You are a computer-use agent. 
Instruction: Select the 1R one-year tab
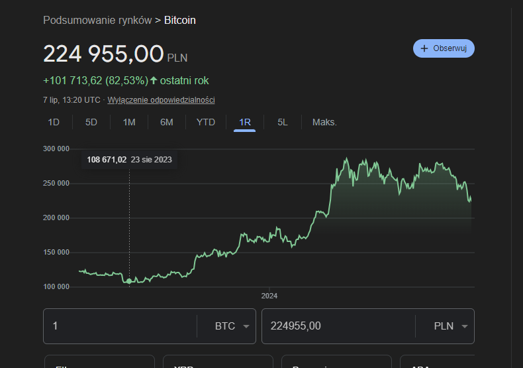click(245, 122)
